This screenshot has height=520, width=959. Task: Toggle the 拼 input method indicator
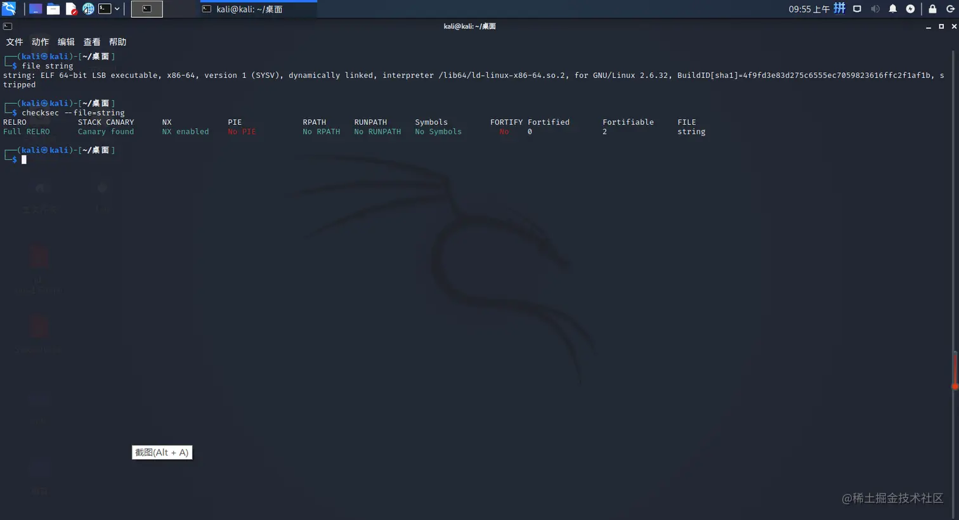(839, 8)
